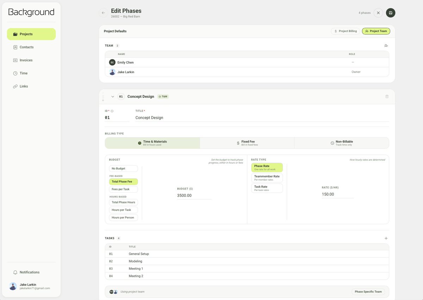This screenshot has width=423, height=300.
Task: Click the Meeting 2 task row
Action: click(x=247, y=276)
